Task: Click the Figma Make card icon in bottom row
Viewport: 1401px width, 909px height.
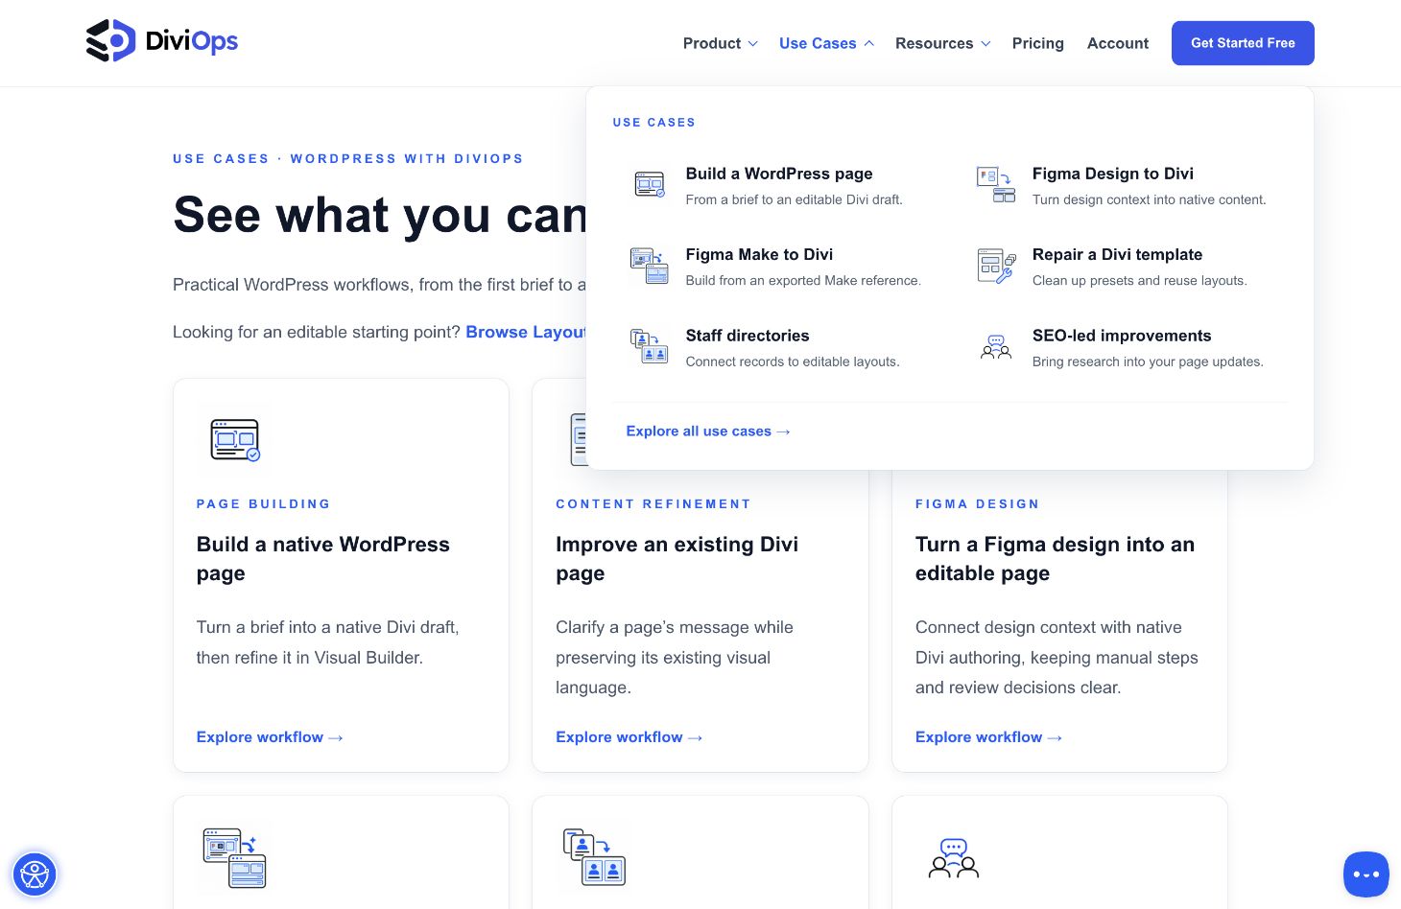Action: pos(235,857)
